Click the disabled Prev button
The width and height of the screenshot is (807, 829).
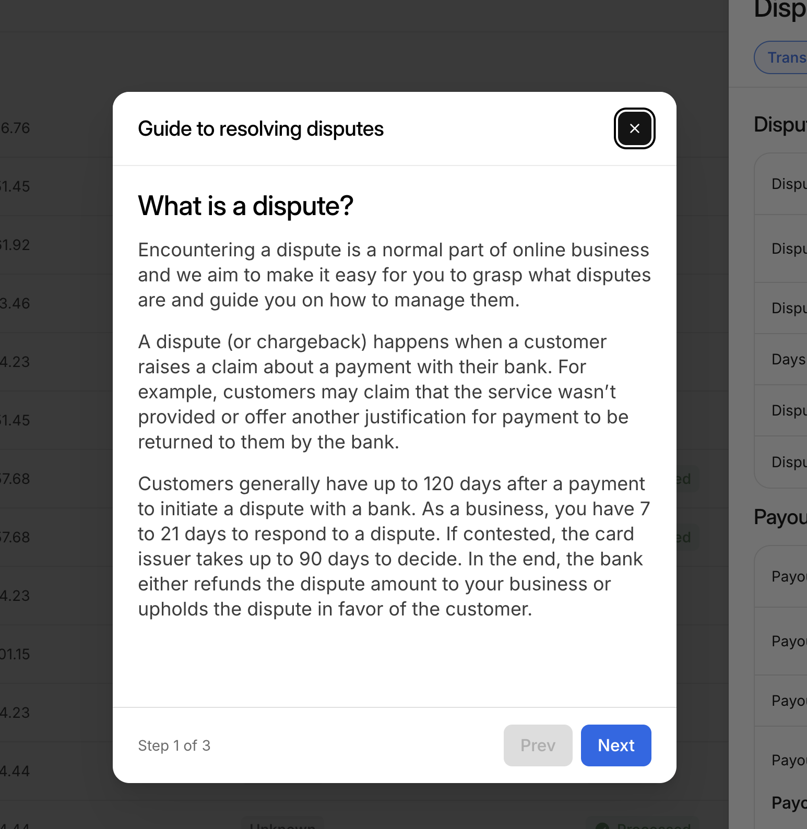click(538, 745)
